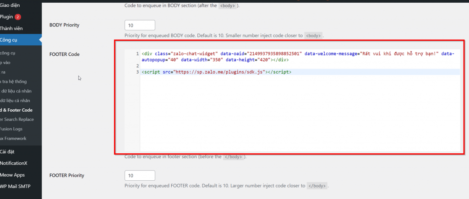Viewport: 469px width, 199px height.
Task: Click line number 3 in code editor
Action: [x=137, y=72]
